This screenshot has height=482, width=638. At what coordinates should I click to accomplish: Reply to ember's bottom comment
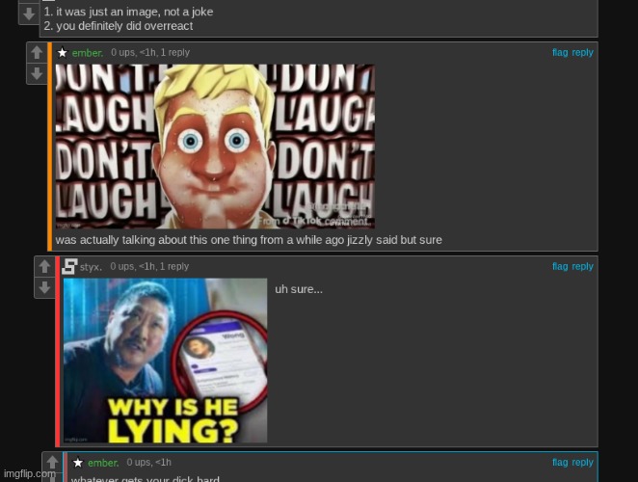click(x=583, y=463)
